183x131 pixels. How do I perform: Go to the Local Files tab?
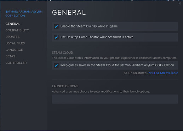(15, 43)
